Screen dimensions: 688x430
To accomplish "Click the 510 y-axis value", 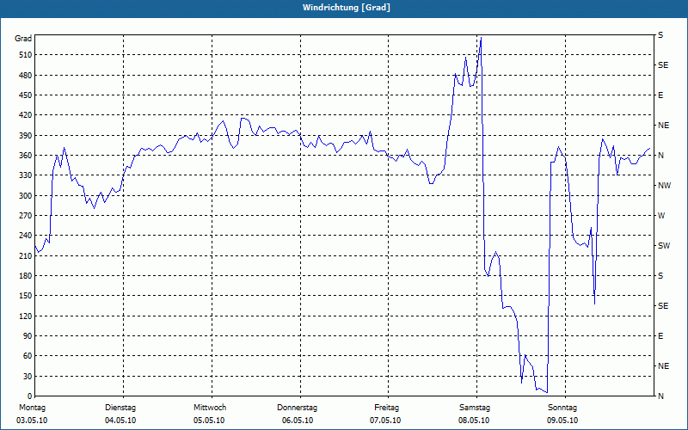I will point(26,55).
